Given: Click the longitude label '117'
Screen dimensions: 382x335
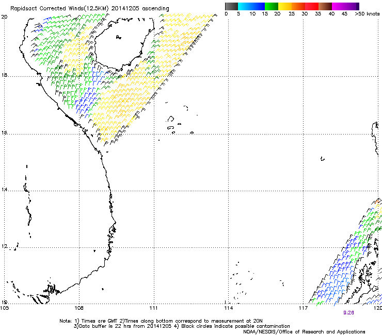Looking at the screenshot, I should point(303,308).
